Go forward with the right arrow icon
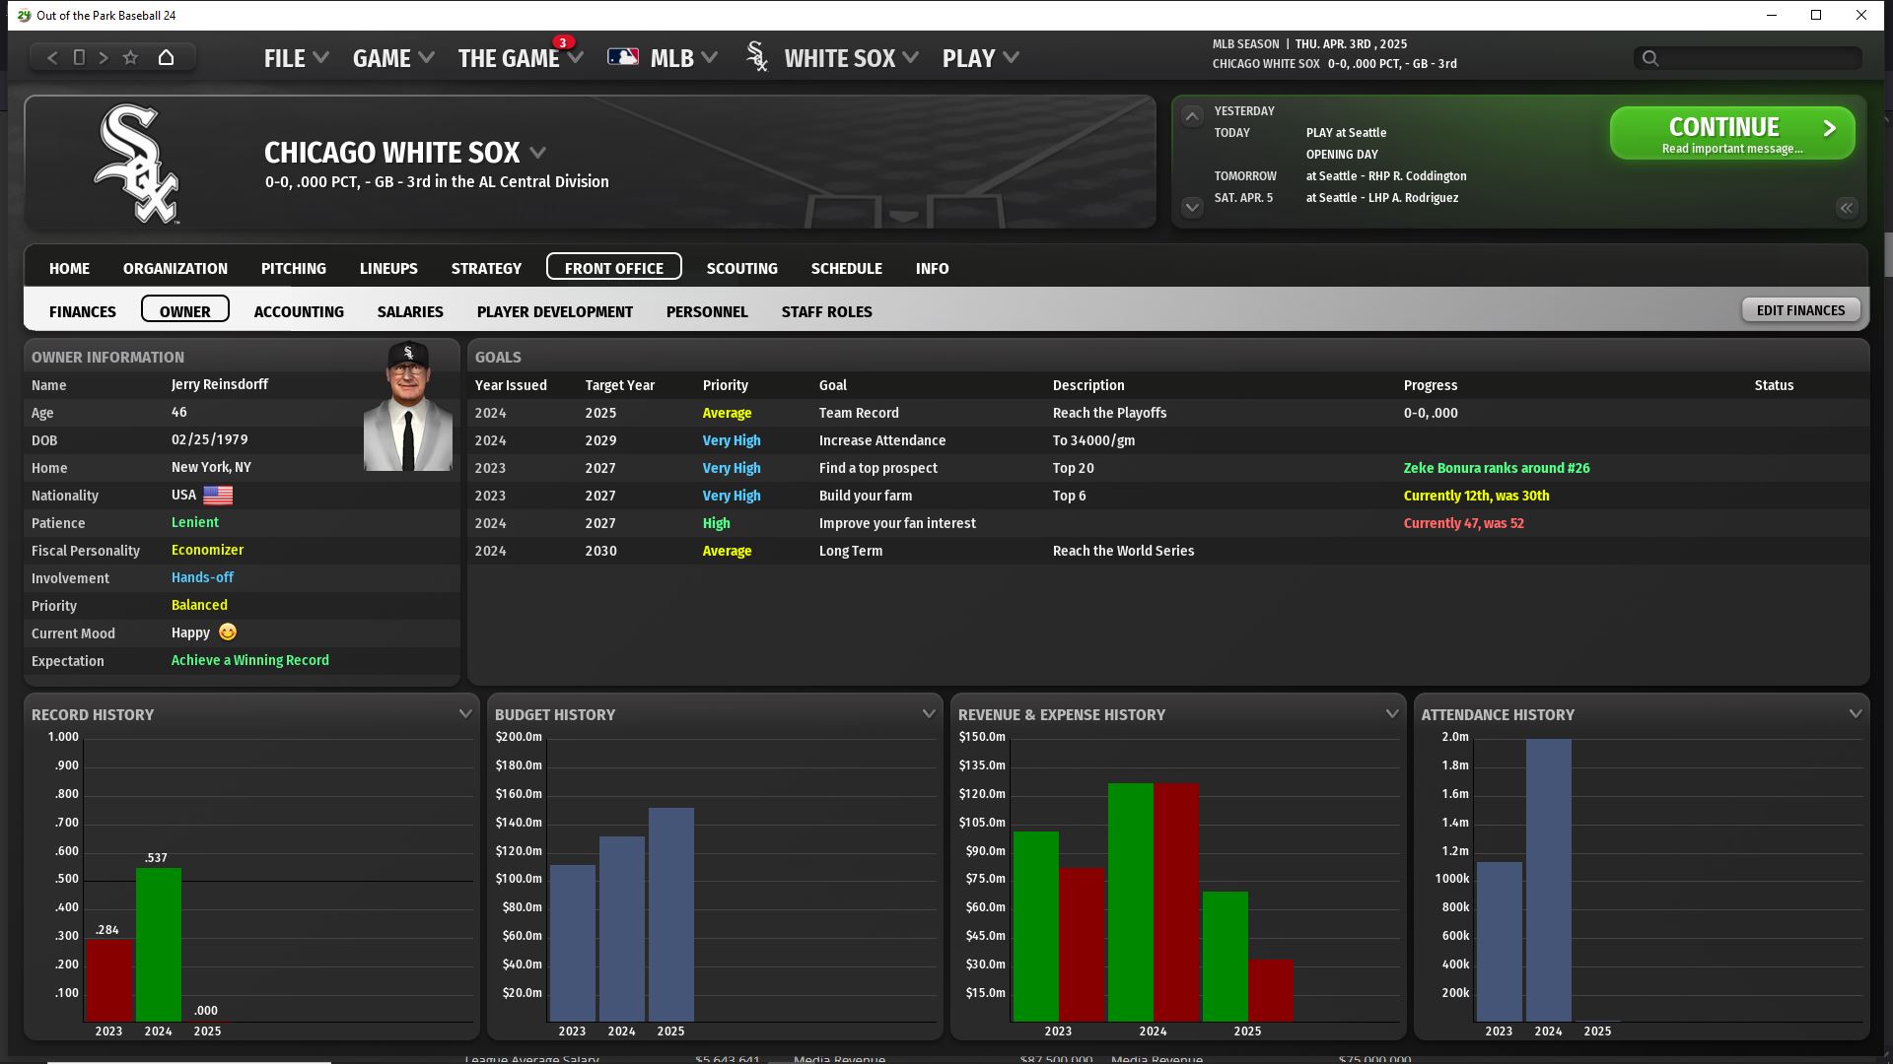The height and width of the screenshot is (1064, 1893). pyautogui.click(x=104, y=58)
